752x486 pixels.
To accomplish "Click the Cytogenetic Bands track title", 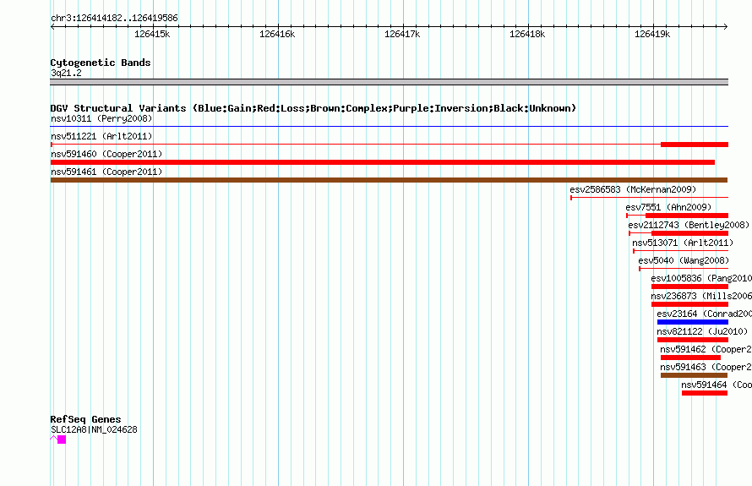I will (101, 63).
